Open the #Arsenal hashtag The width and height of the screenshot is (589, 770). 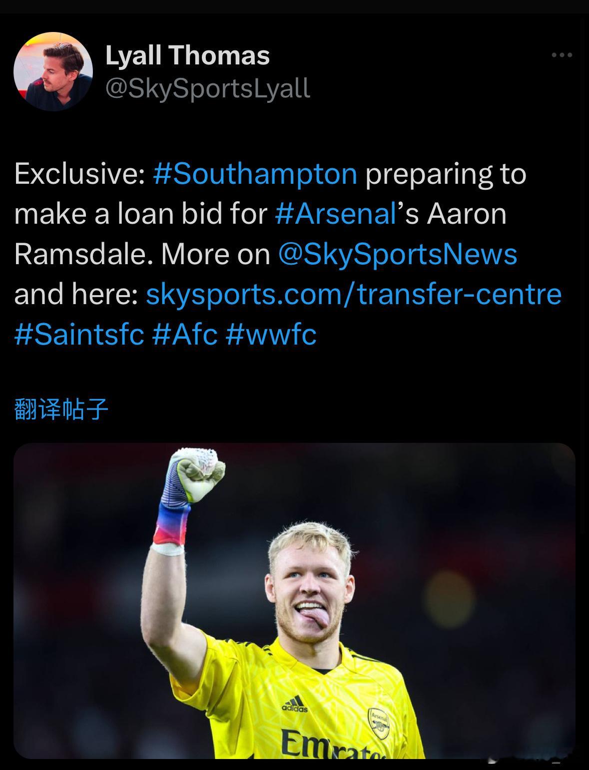(336, 214)
